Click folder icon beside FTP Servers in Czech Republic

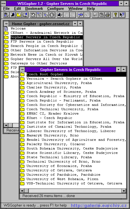(x=6, y=41)
